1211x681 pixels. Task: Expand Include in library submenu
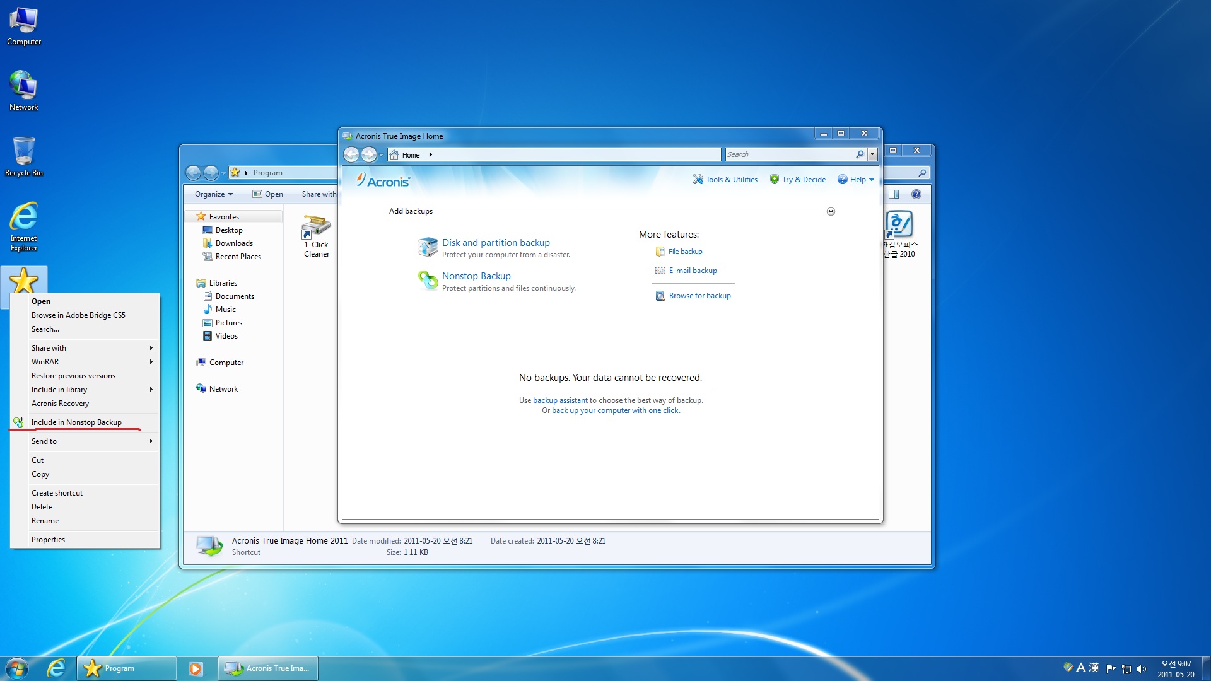pyautogui.click(x=85, y=390)
